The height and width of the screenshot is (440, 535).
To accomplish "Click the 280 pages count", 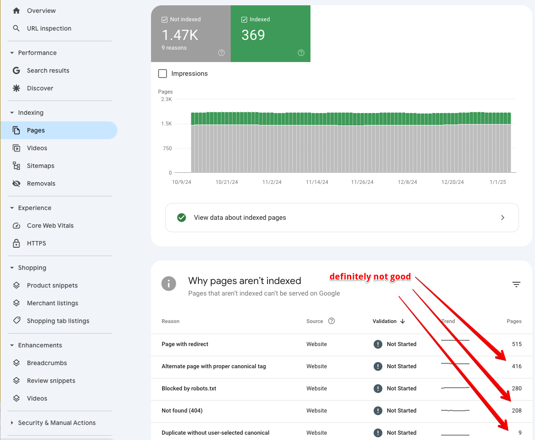I will coord(517,389).
